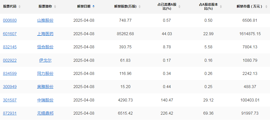Click the 解禁市值(万元) column header
Image resolution: width=270 pixels, height=120 pixels.
[x=250, y=6]
